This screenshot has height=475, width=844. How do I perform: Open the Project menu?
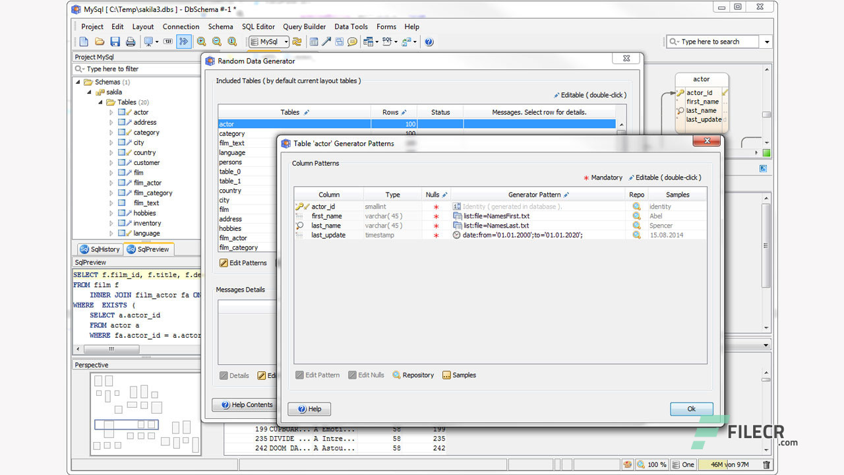[x=92, y=26]
